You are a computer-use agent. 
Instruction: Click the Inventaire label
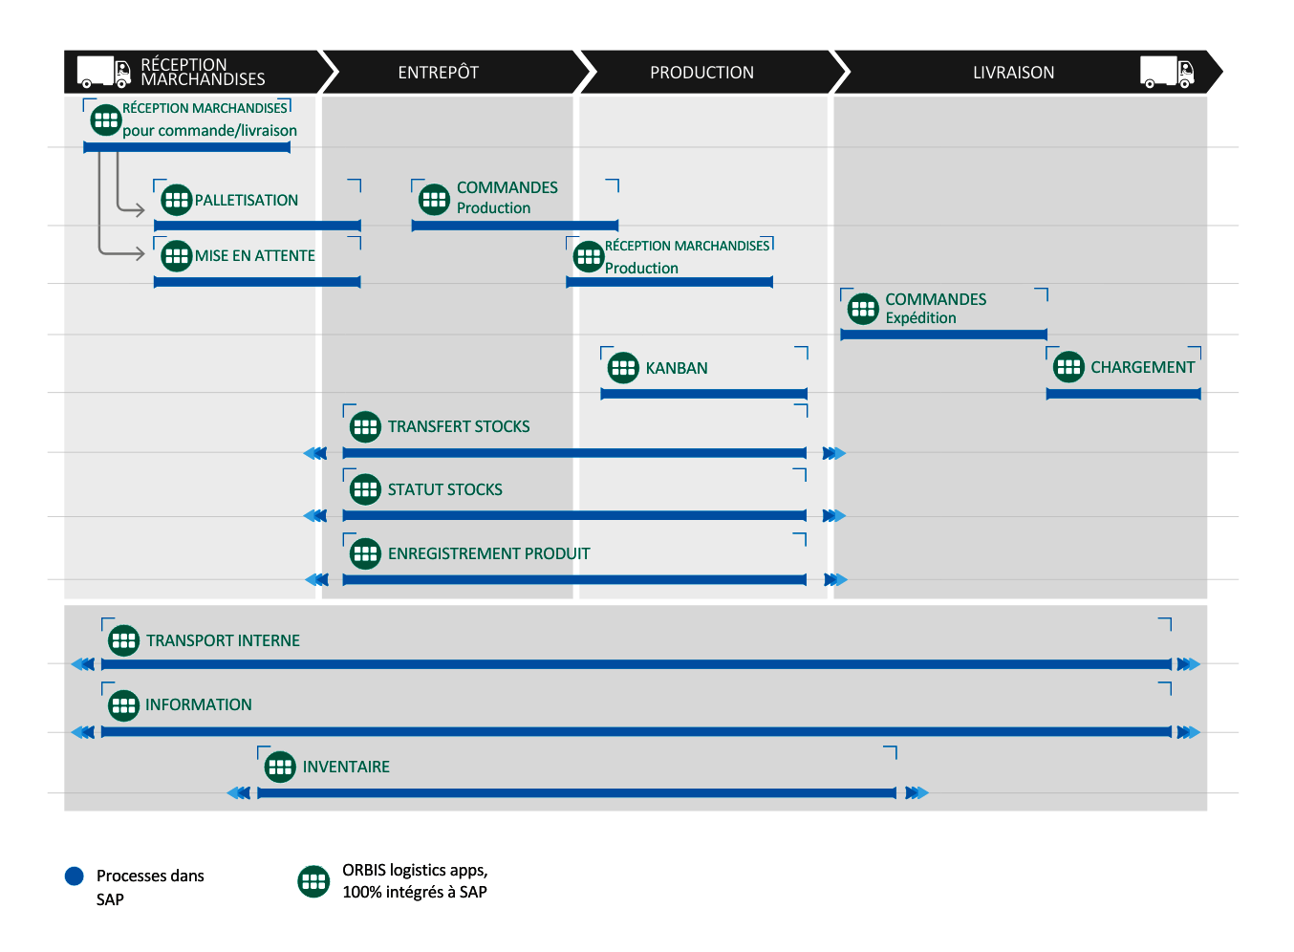tap(346, 767)
